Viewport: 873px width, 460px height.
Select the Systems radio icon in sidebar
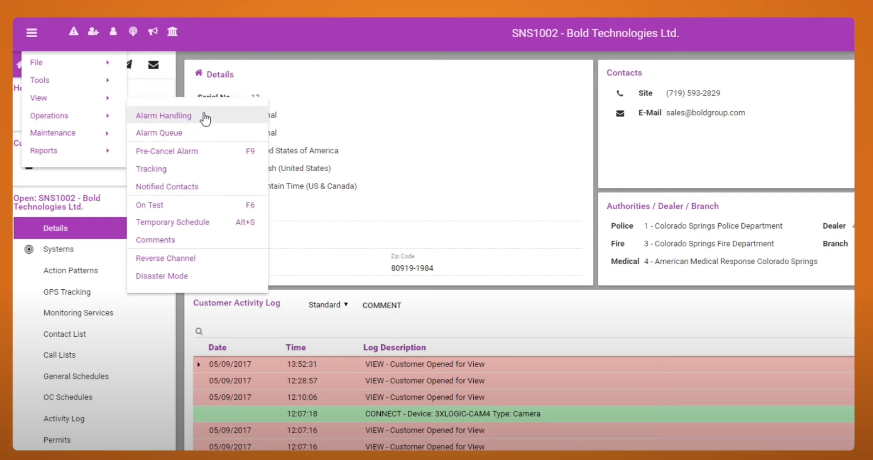pos(29,249)
